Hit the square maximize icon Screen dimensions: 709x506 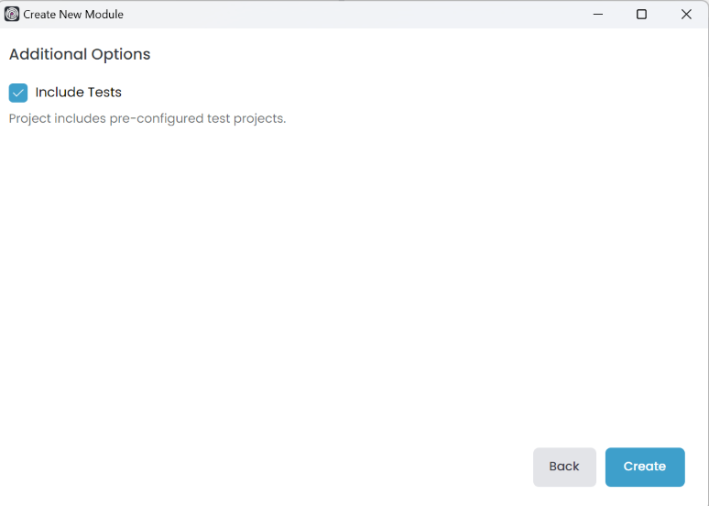641,14
